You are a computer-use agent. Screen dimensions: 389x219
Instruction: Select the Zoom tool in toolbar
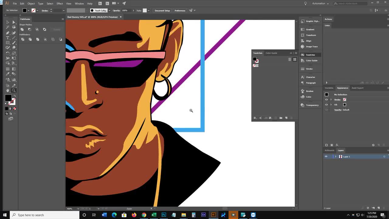(14, 90)
